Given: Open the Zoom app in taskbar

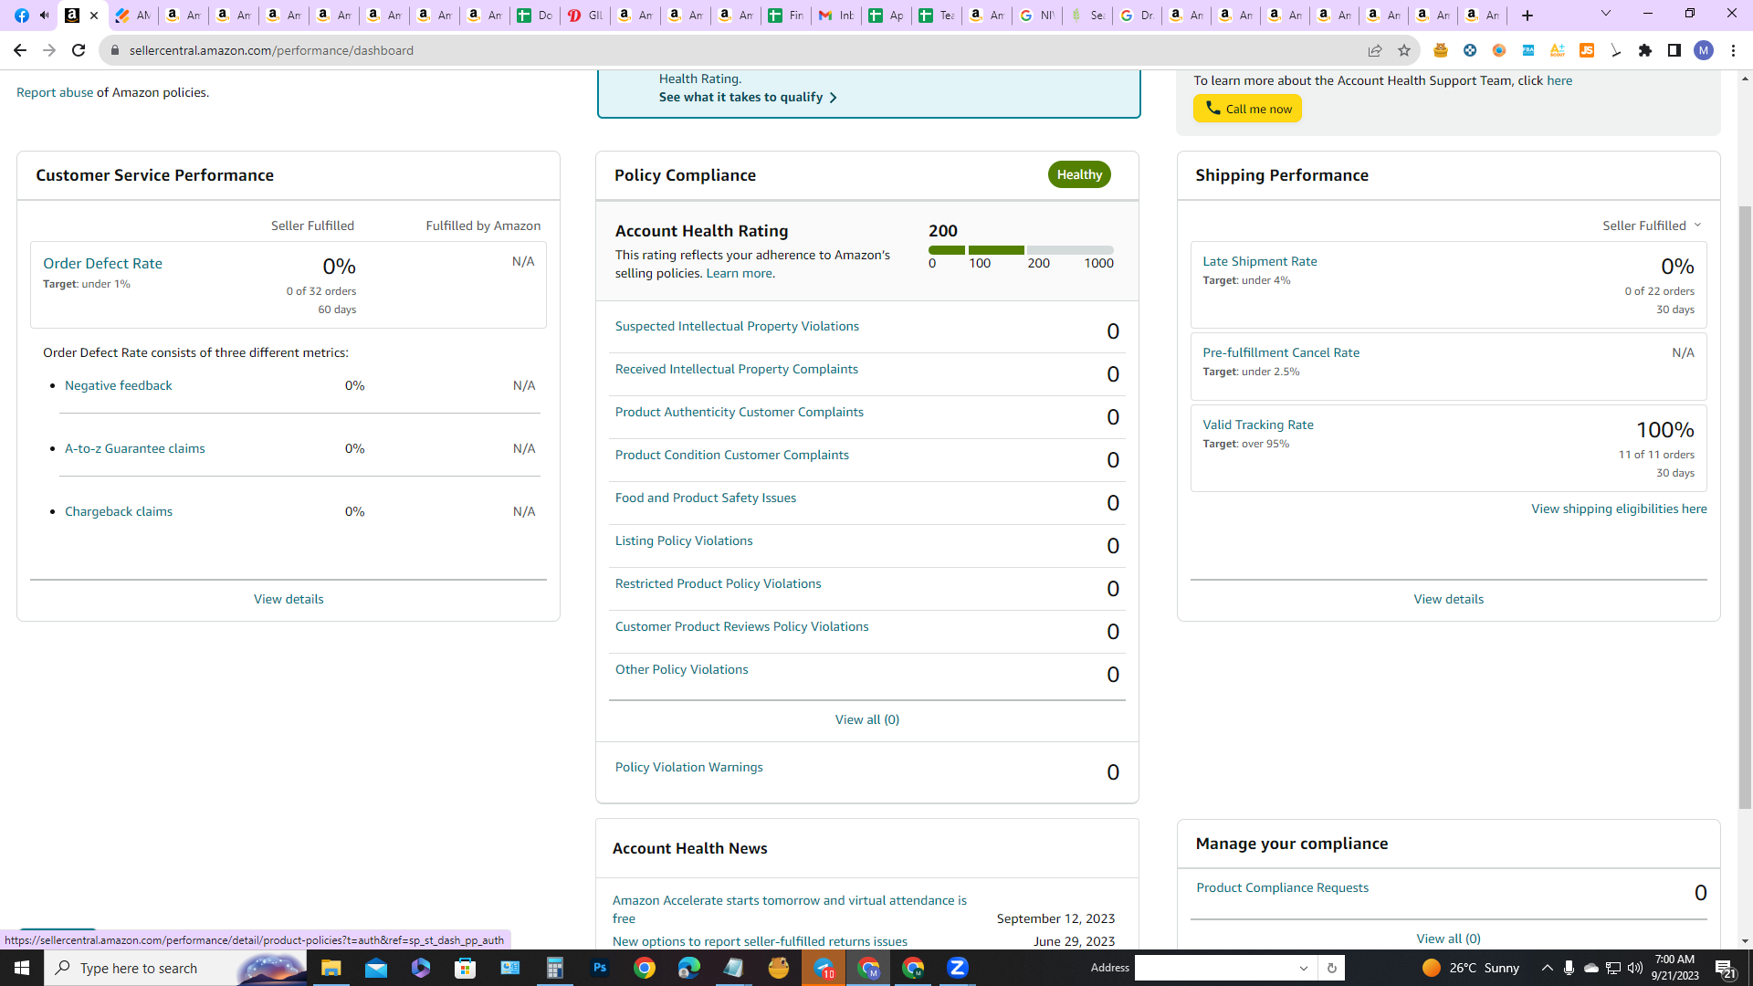Looking at the screenshot, I should [958, 968].
